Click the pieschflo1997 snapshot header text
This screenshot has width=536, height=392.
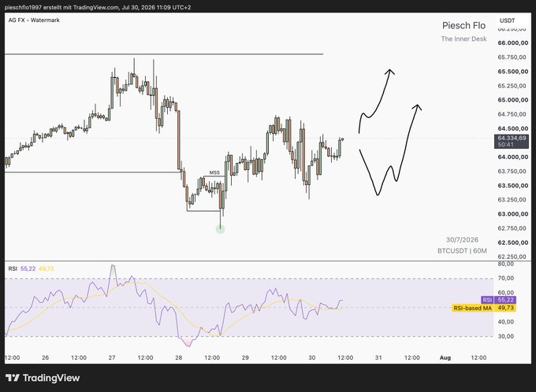[98, 7]
